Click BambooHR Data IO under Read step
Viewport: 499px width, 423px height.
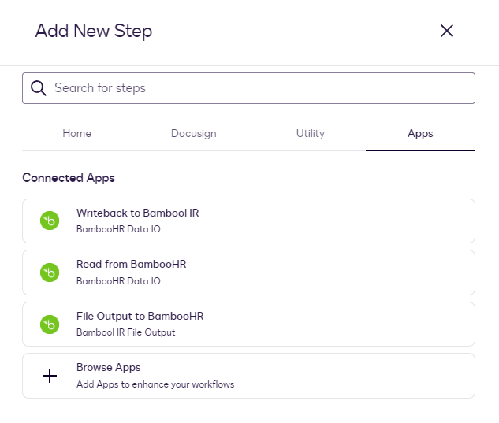pyautogui.click(x=118, y=281)
